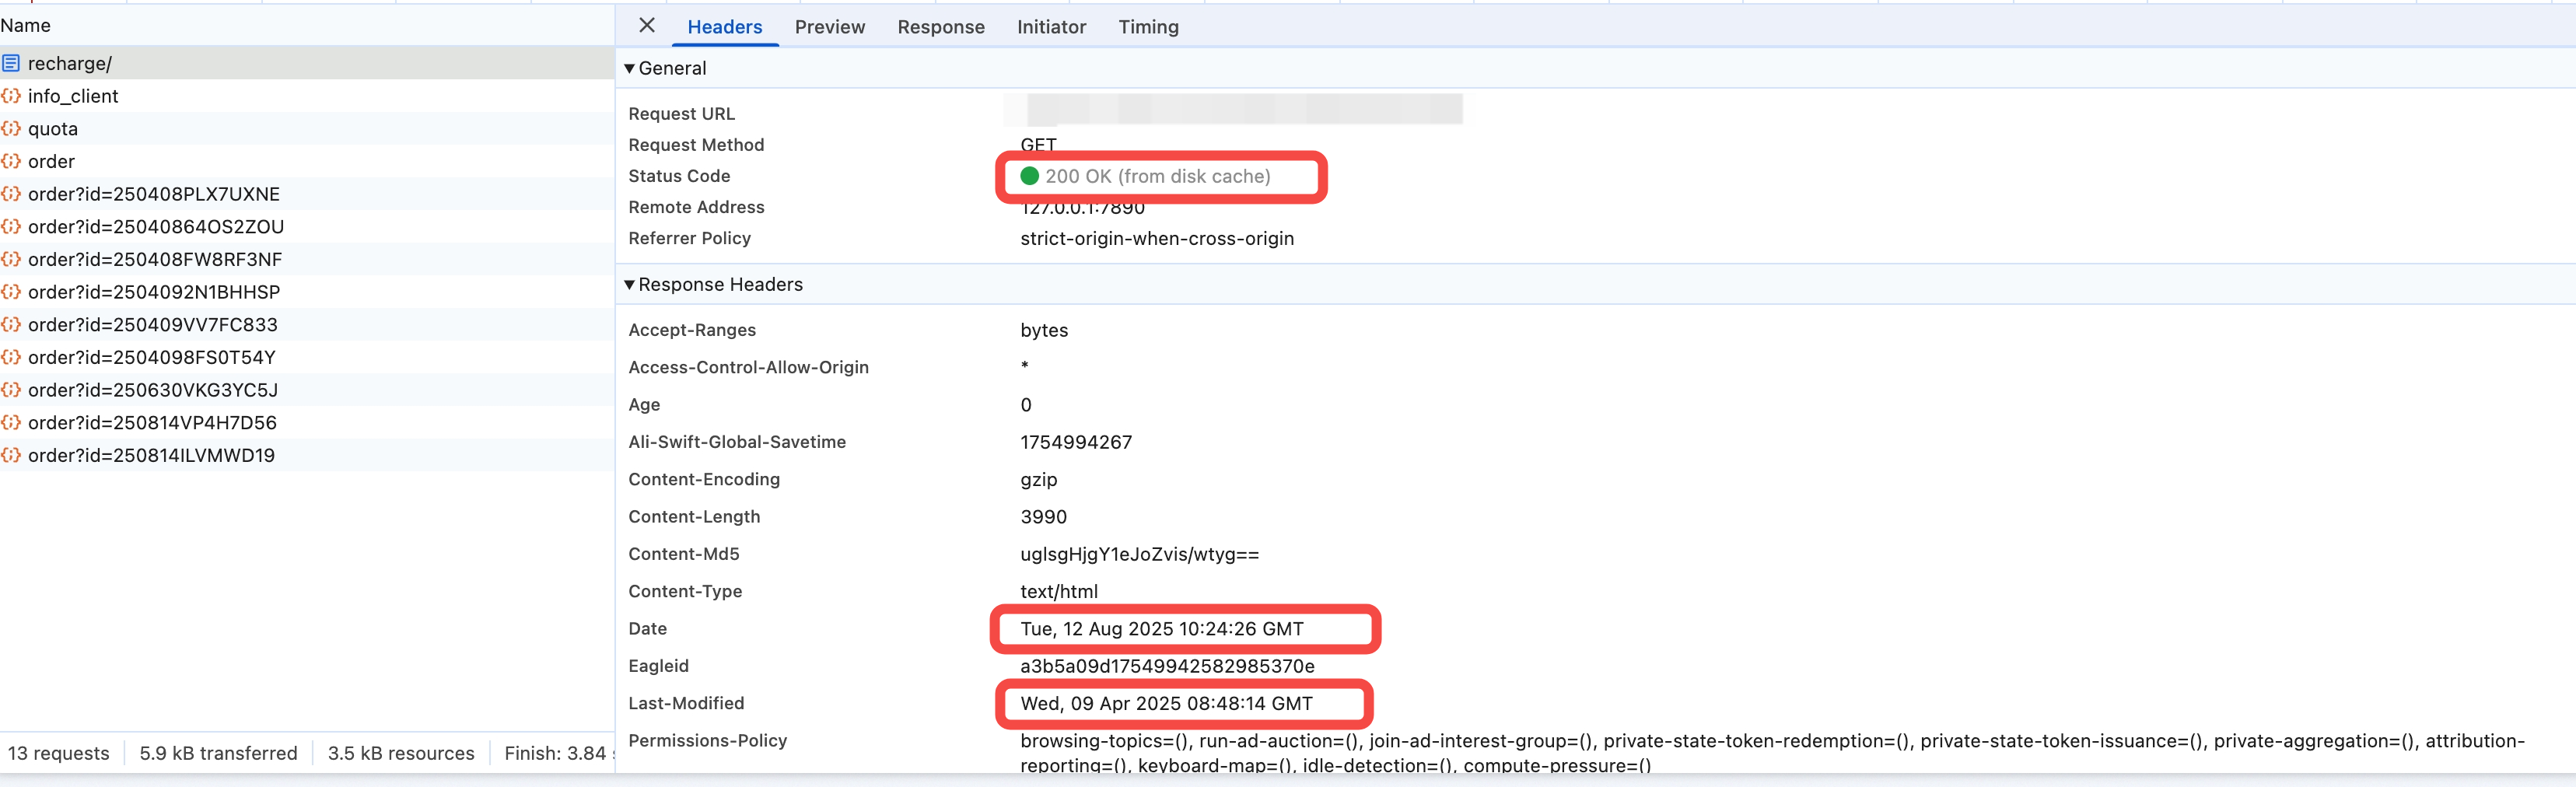Viewport: 2576px width, 787px height.
Task: Click the Remote Address label
Action: [x=696, y=207]
